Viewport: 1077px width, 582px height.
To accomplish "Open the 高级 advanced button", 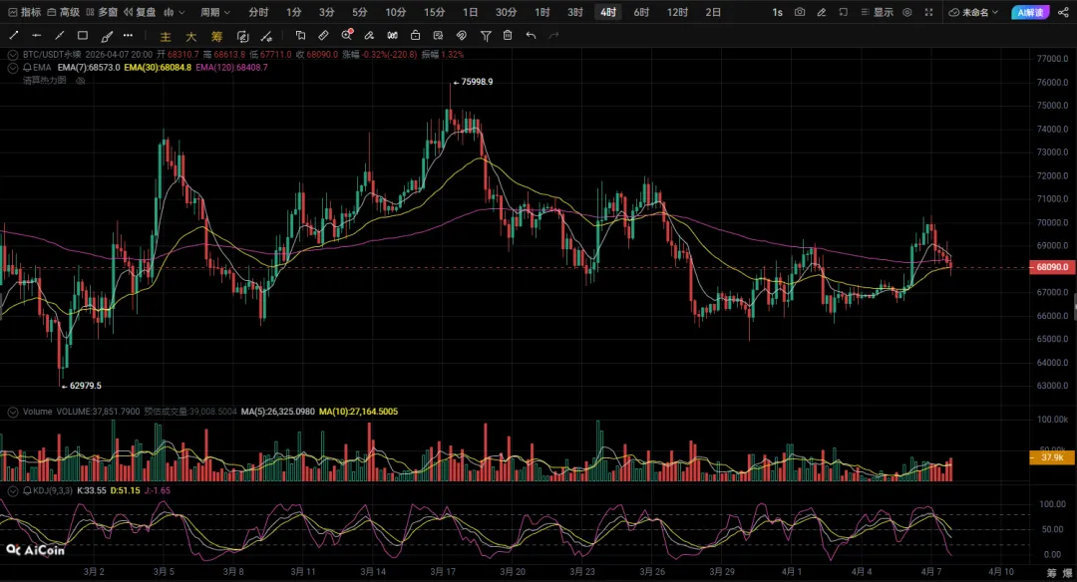I will point(63,12).
